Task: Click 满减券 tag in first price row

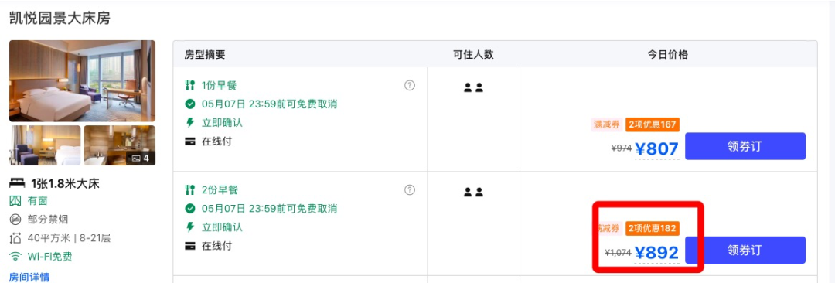Action: pyautogui.click(x=607, y=124)
